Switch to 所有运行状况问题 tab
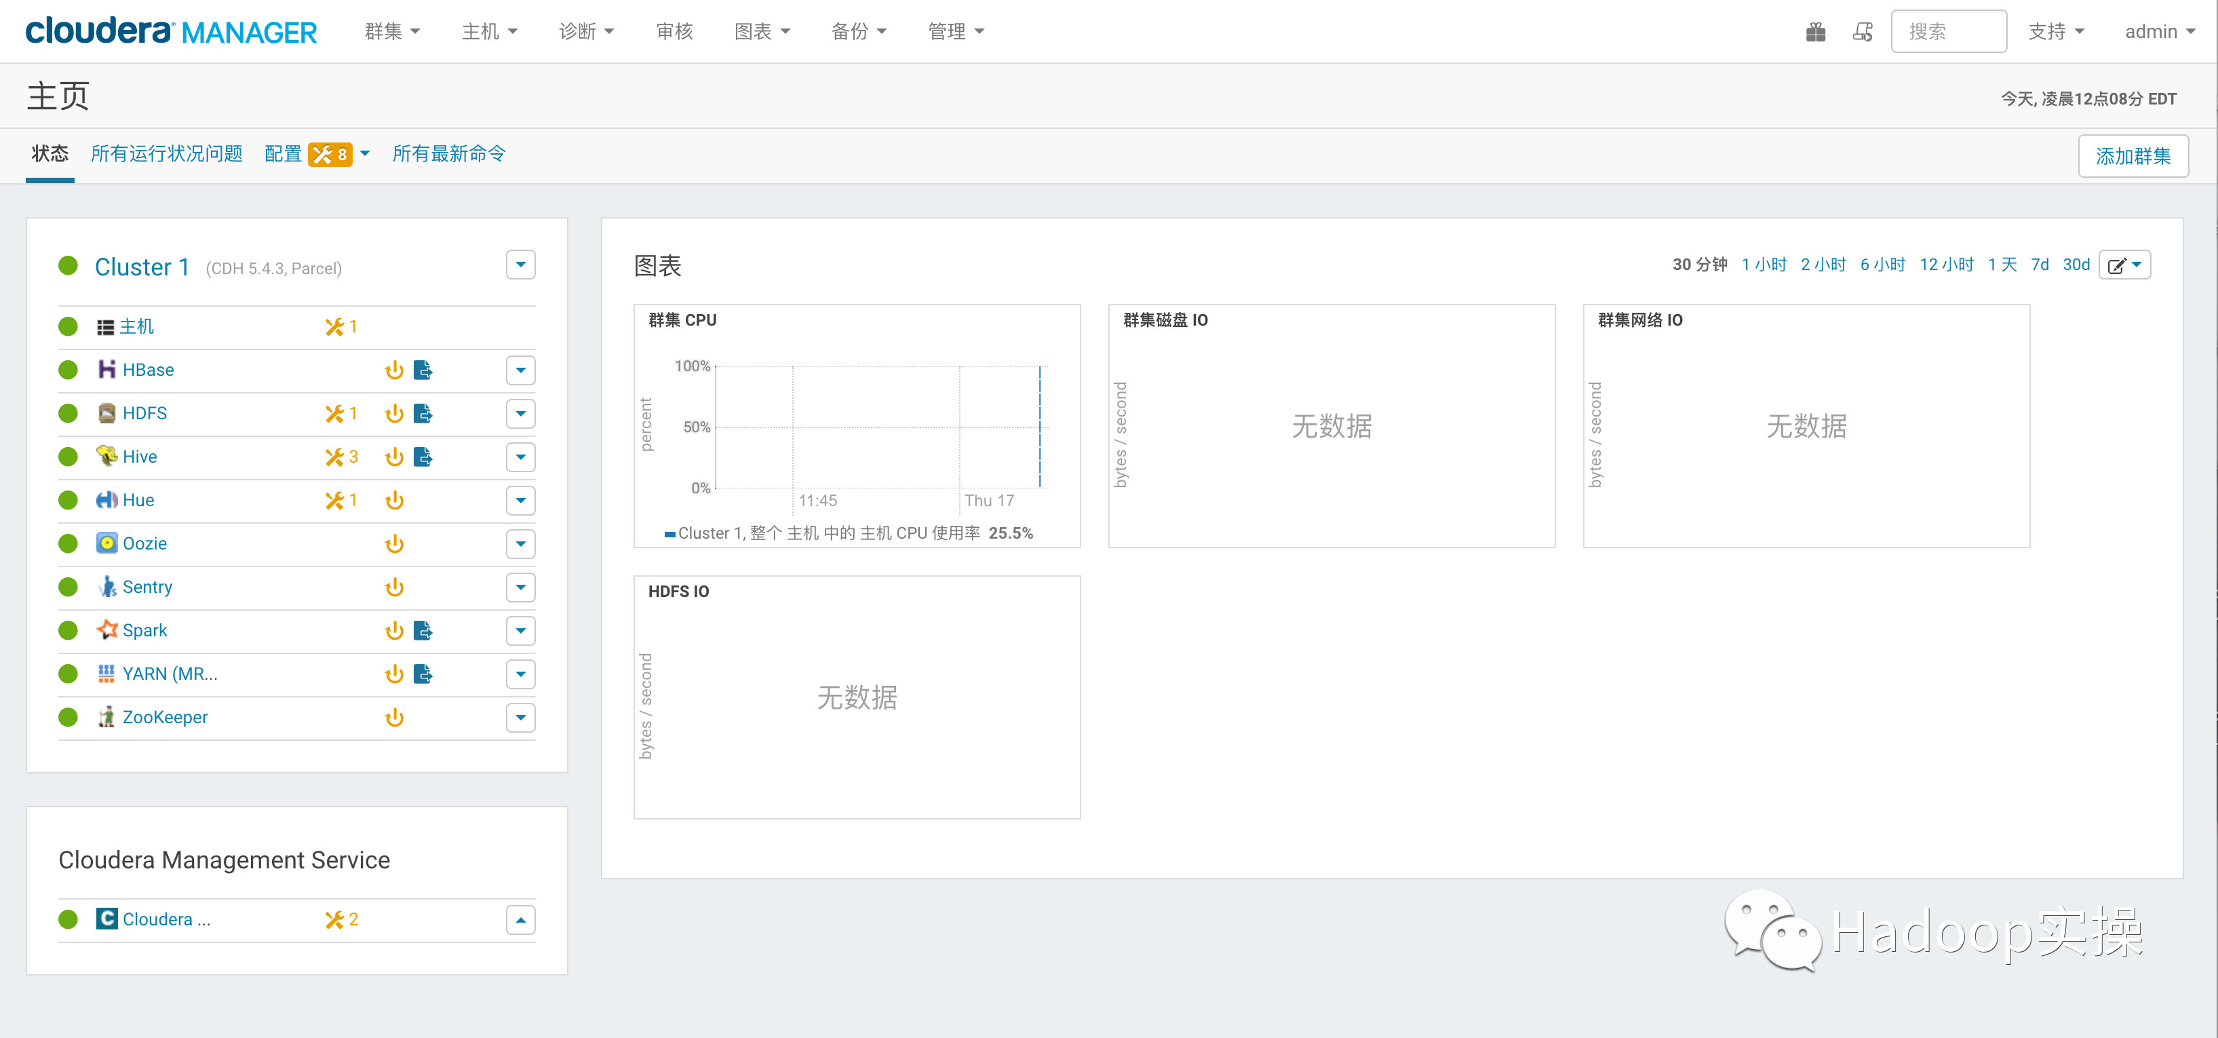 (x=167, y=154)
